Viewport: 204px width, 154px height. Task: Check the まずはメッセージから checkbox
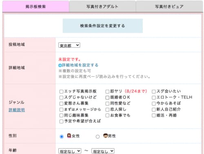(x=61, y=109)
